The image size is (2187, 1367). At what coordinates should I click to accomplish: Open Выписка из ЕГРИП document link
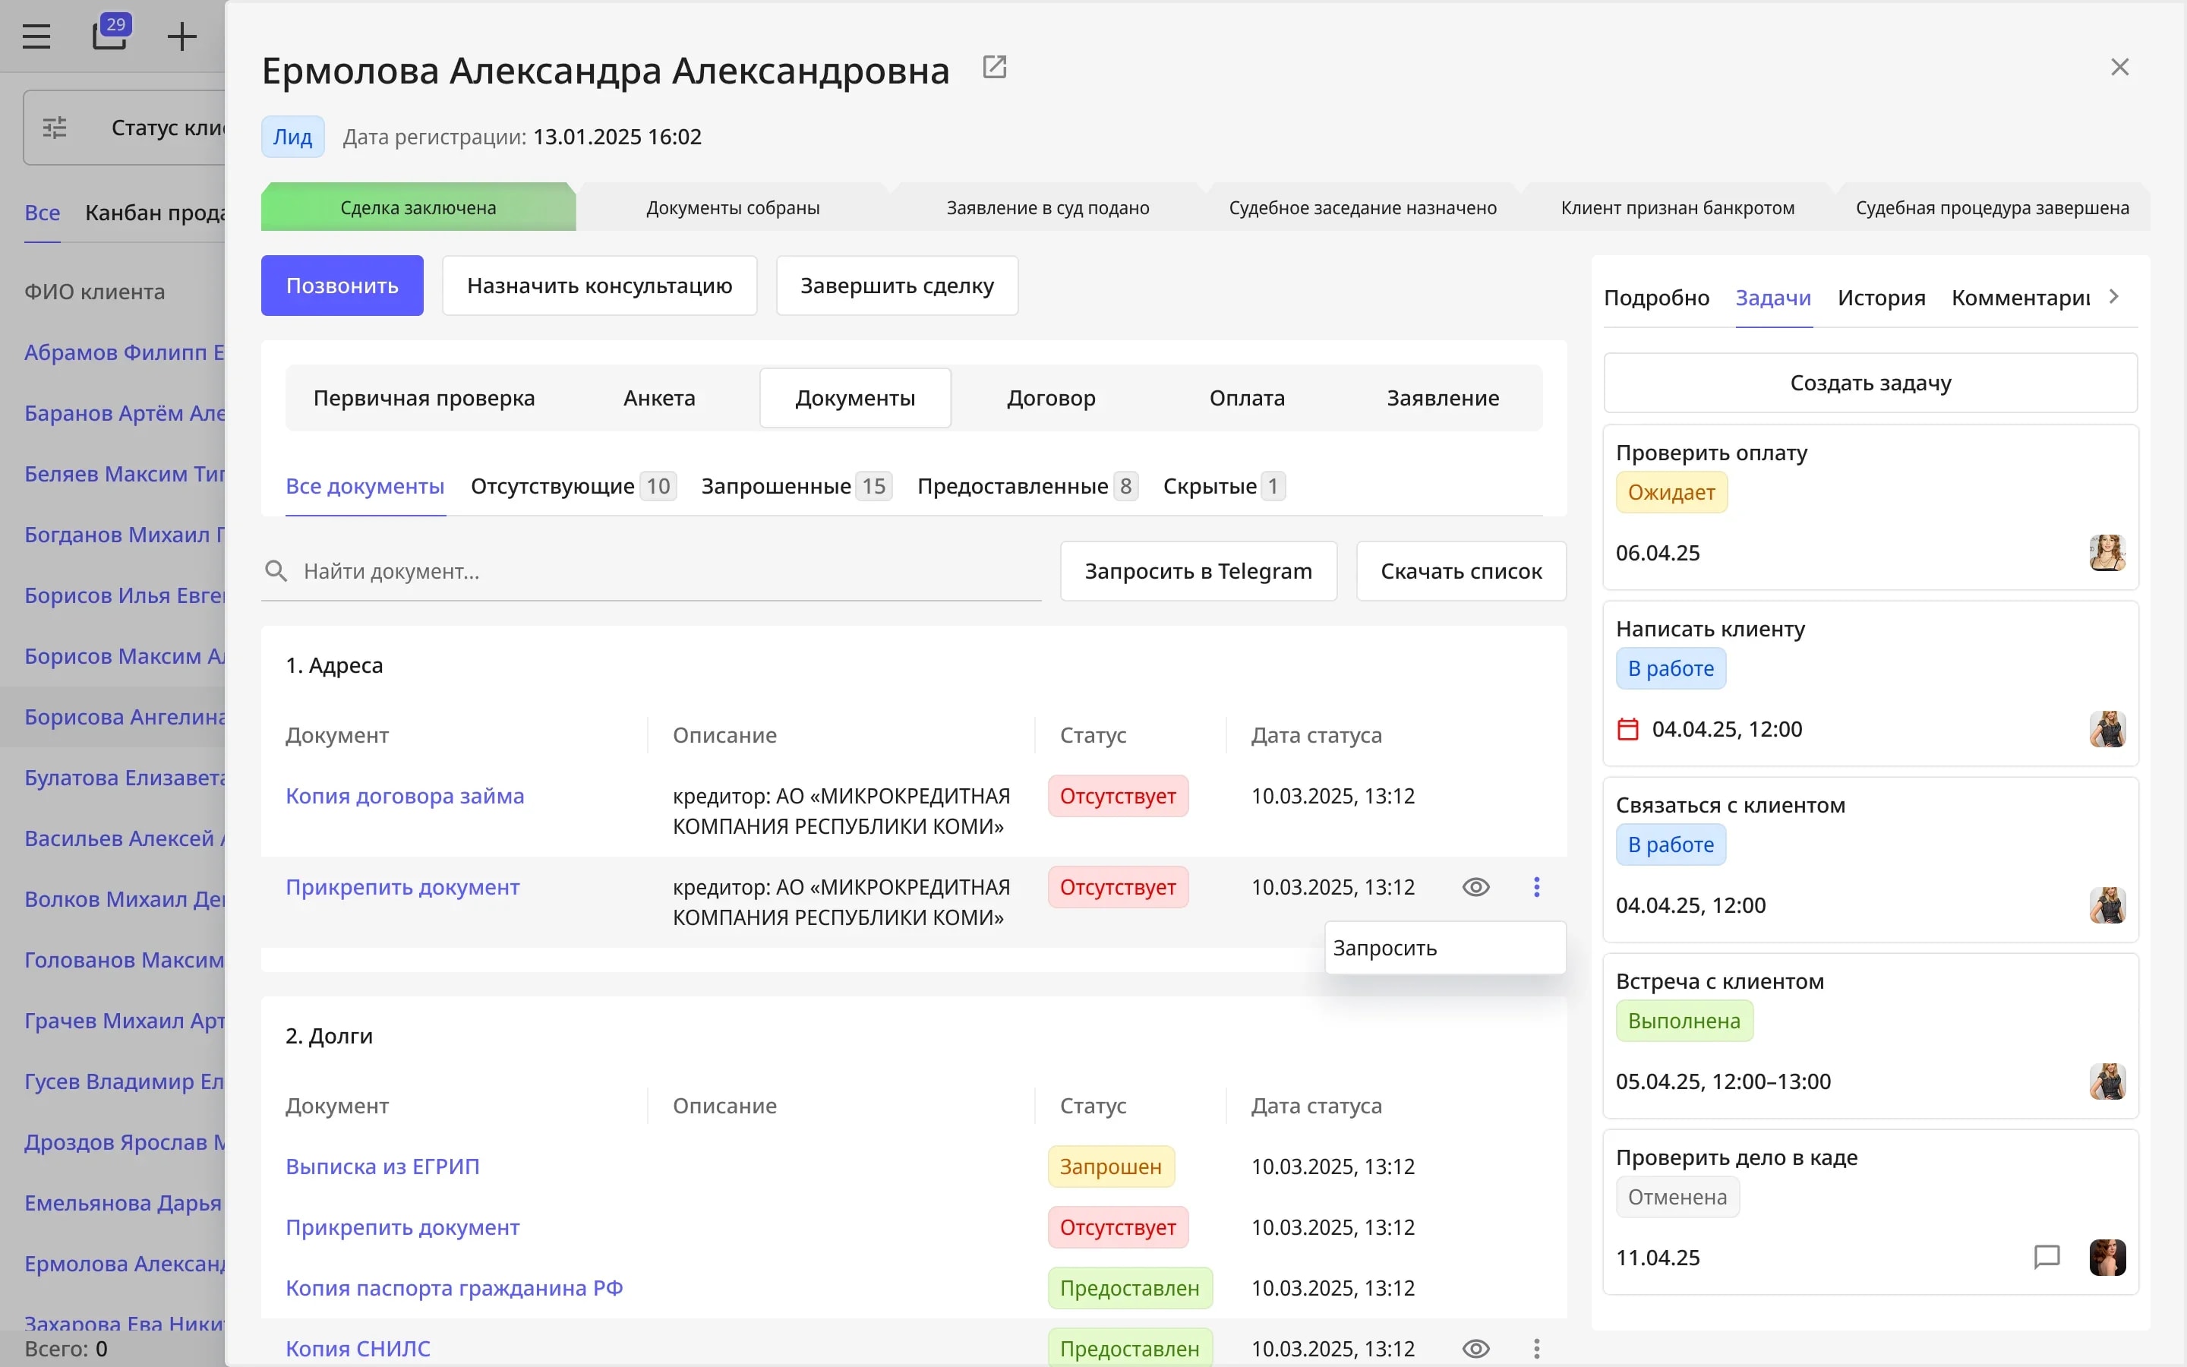pos(382,1167)
